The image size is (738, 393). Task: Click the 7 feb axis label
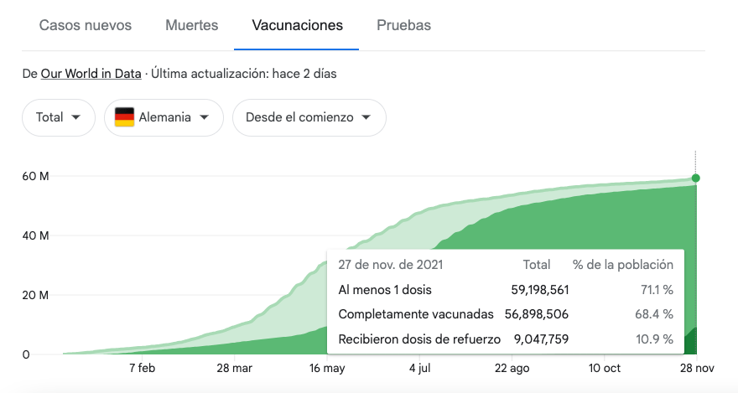tap(142, 369)
